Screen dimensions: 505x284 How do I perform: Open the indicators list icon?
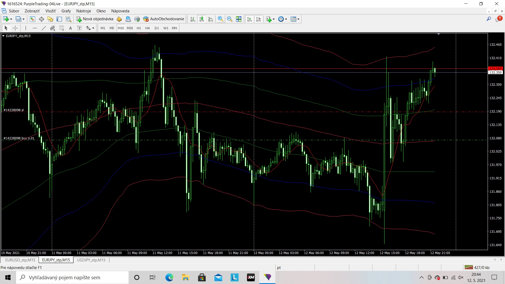coord(269,19)
